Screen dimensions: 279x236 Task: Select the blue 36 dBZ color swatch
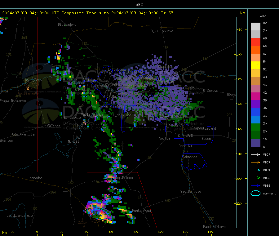(255, 112)
